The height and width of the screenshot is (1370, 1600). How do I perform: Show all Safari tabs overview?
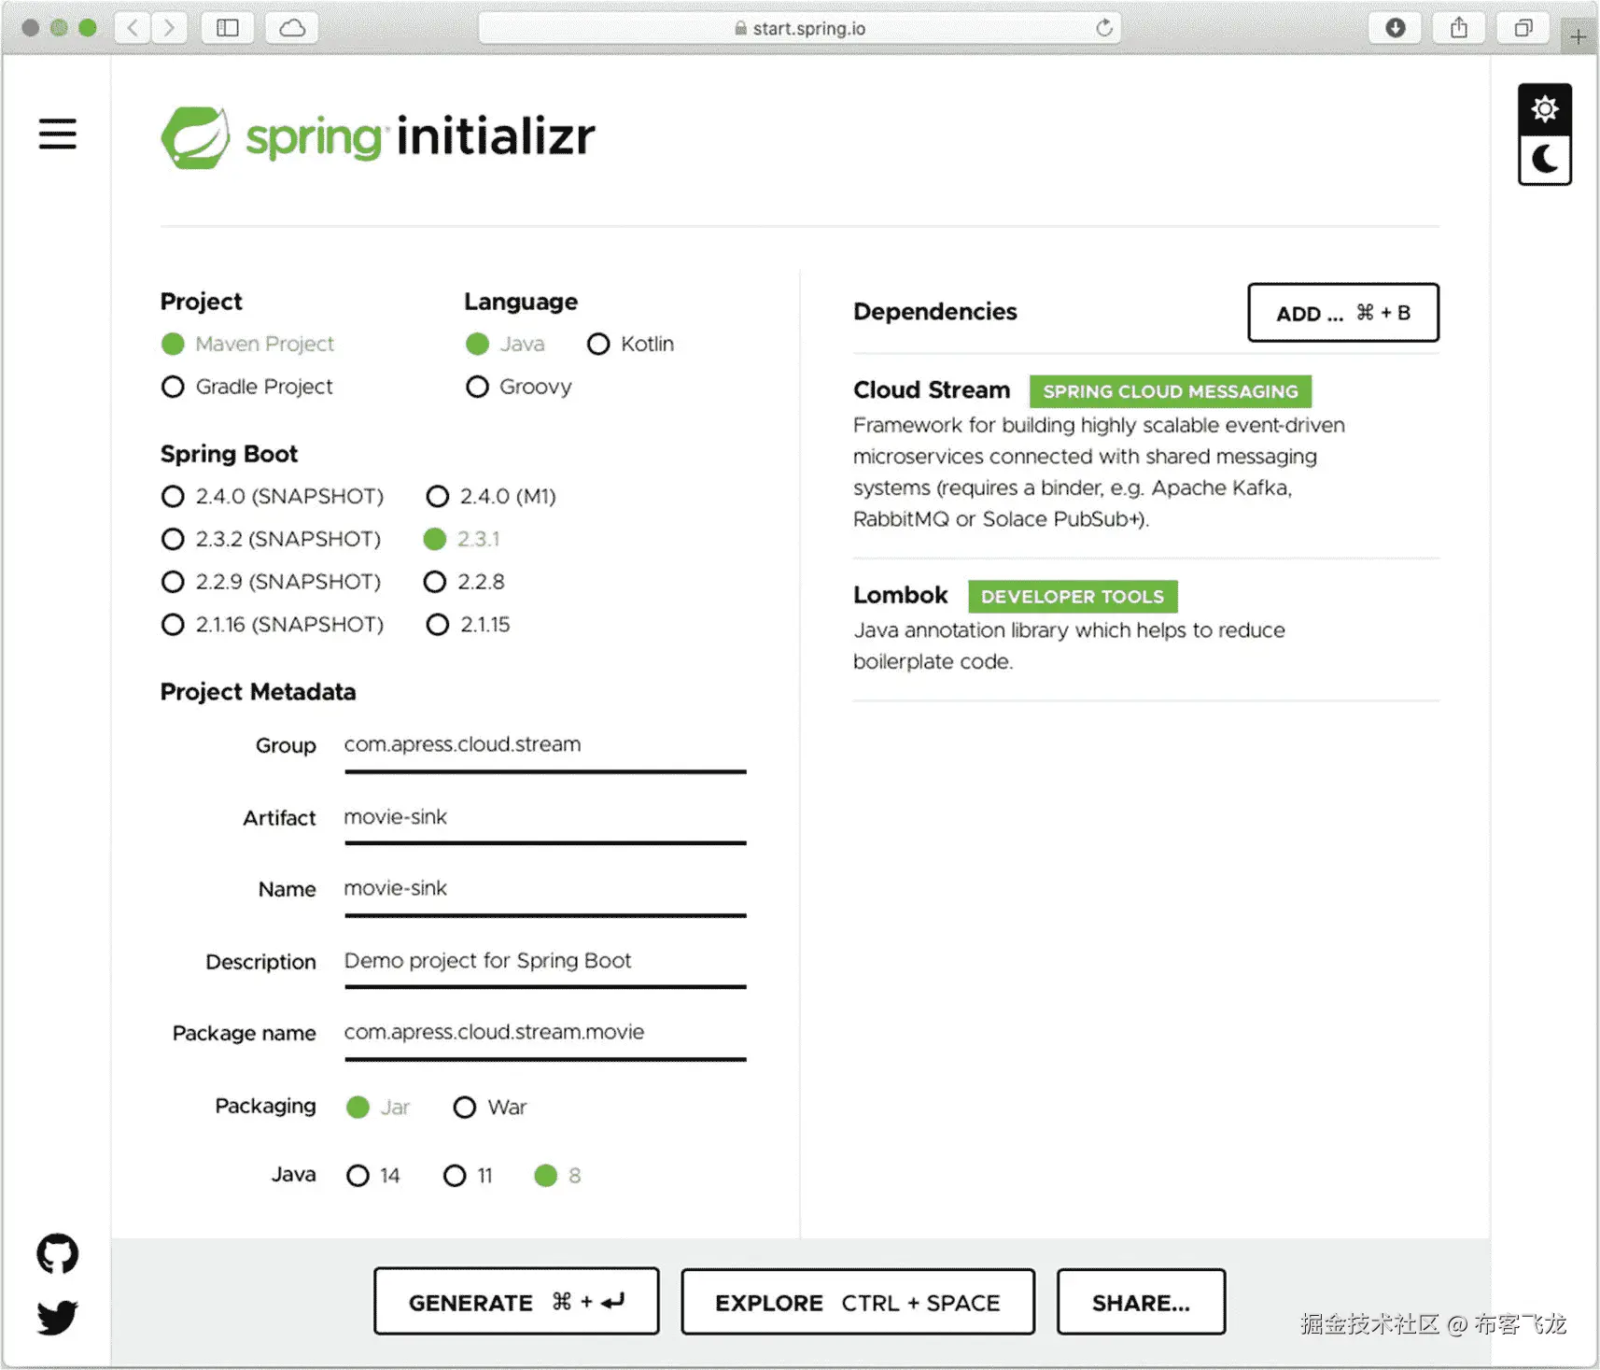(1523, 28)
